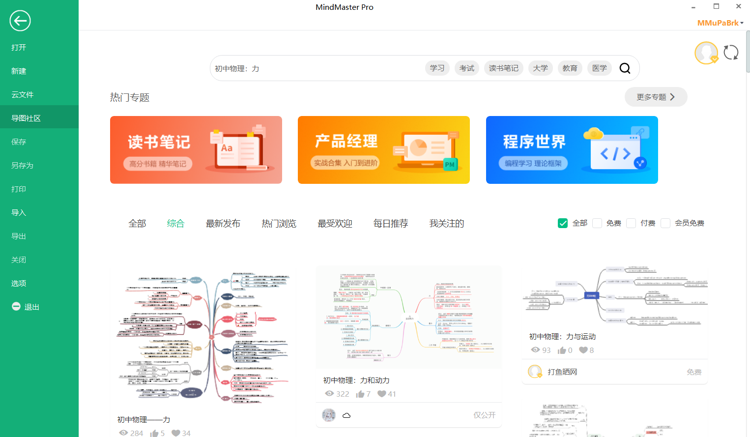Open the 产品经理 topic banner
The image size is (750, 437).
click(384, 150)
